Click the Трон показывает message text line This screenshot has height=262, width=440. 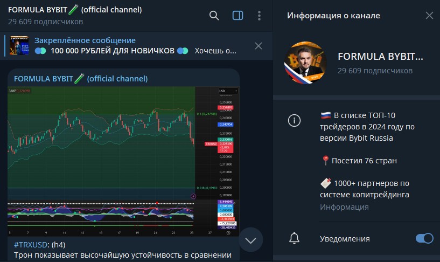coord(123,255)
